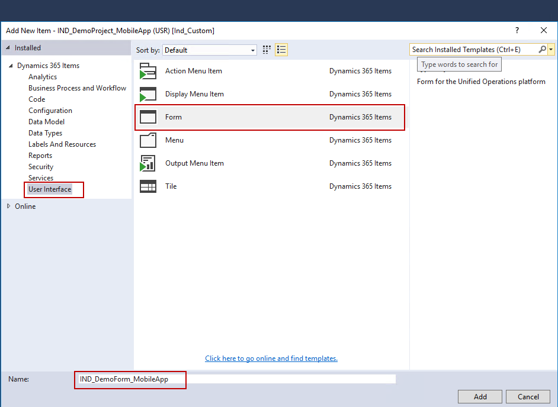Click inside the Name input field
Screen dimensions: 558x407
178,379
